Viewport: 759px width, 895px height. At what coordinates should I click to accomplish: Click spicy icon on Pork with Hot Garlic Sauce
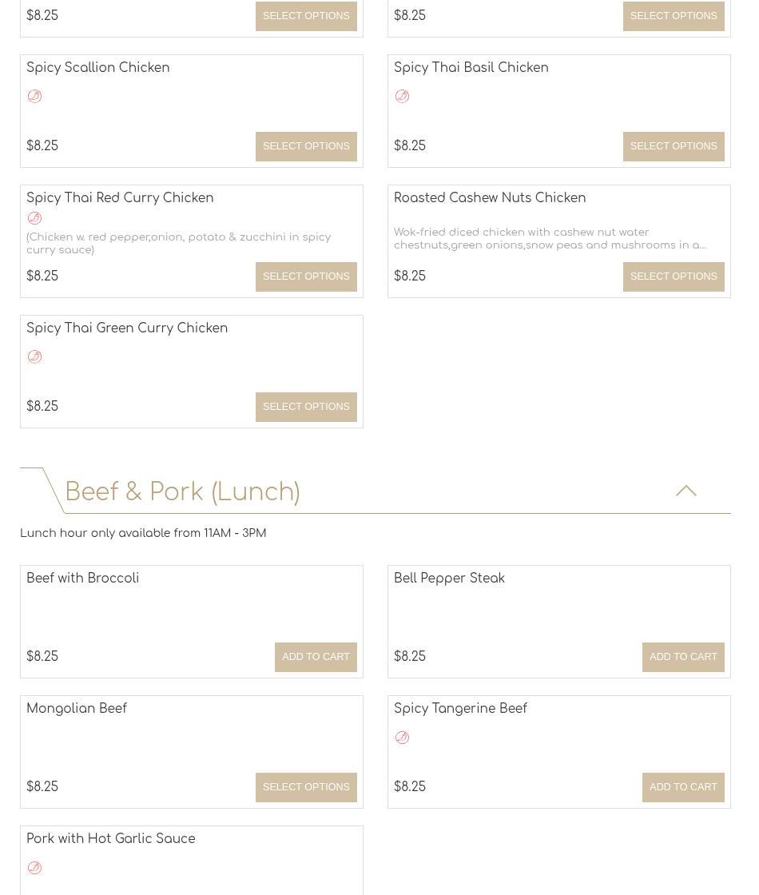click(x=34, y=868)
